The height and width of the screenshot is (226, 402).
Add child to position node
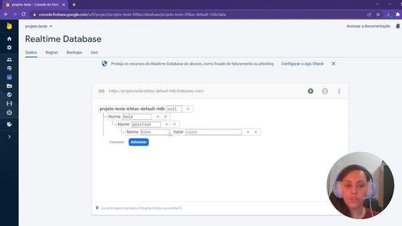[166, 124]
